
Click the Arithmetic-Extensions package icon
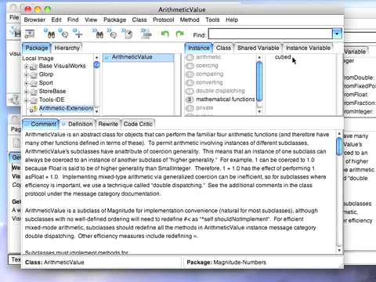tap(34, 109)
